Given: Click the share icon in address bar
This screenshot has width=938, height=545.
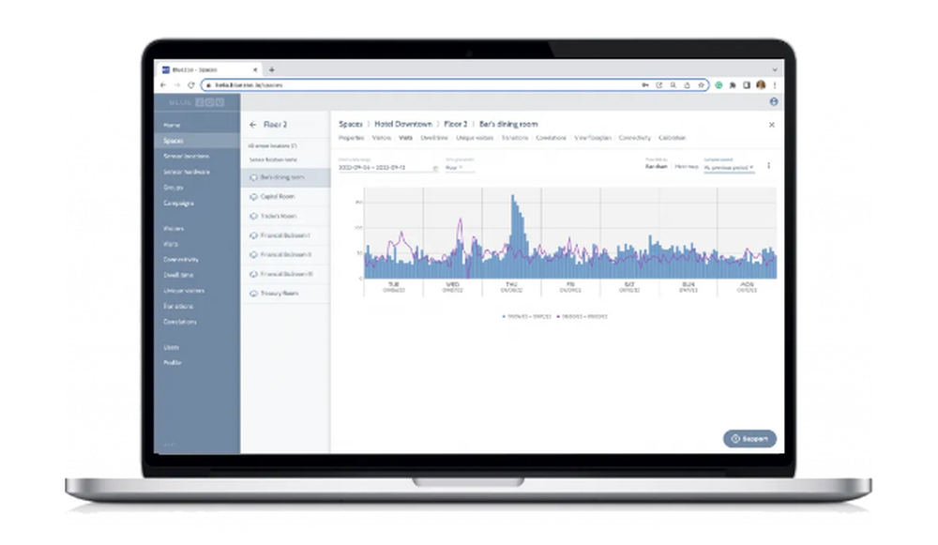Looking at the screenshot, I should click(687, 85).
